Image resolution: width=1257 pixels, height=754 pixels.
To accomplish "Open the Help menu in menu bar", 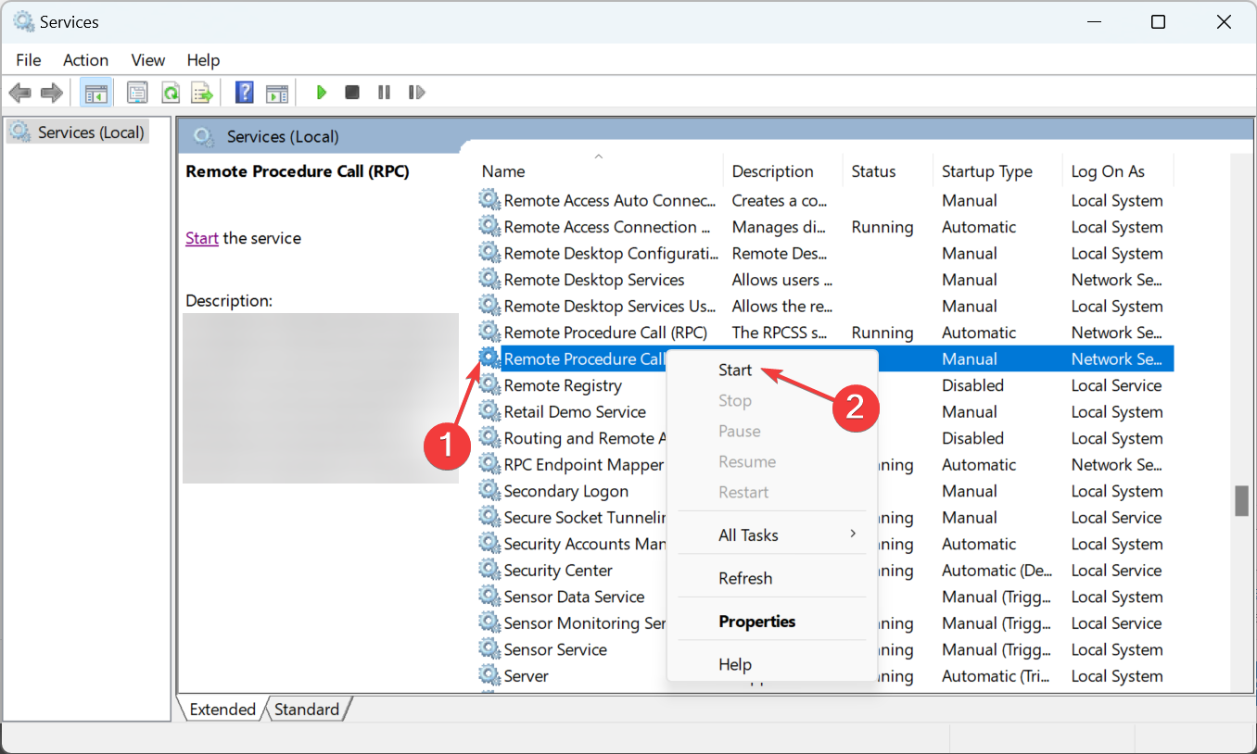I will tap(203, 60).
